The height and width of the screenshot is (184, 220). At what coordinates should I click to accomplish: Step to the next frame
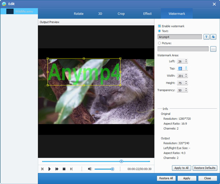coord(71,169)
